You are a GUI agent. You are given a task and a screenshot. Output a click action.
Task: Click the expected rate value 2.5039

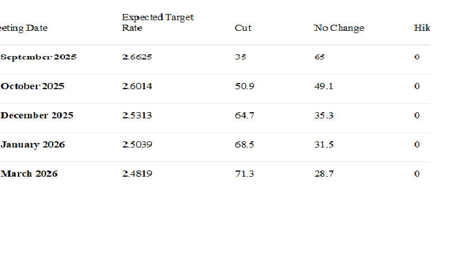click(137, 145)
